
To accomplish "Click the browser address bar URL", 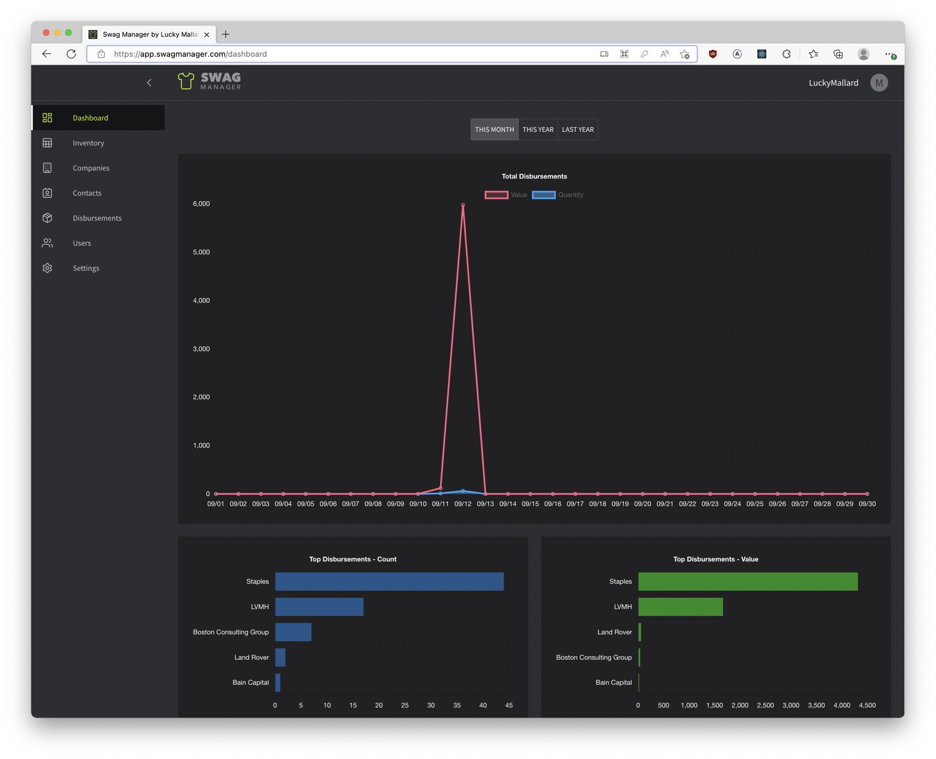I will tap(191, 54).
